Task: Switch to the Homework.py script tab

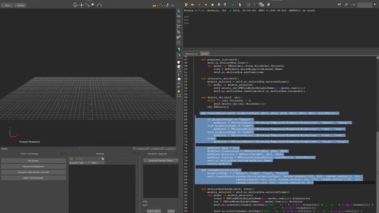Action: click(x=191, y=54)
